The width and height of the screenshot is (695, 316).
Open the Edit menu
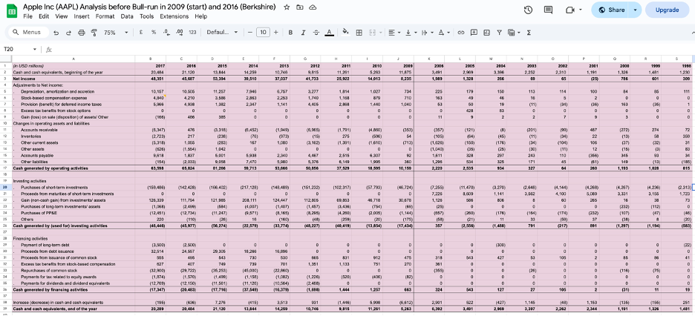pos(44,16)
